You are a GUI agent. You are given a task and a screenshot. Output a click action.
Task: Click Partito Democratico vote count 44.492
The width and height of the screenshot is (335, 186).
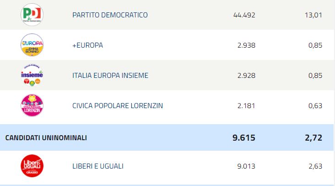coord(244,15)
